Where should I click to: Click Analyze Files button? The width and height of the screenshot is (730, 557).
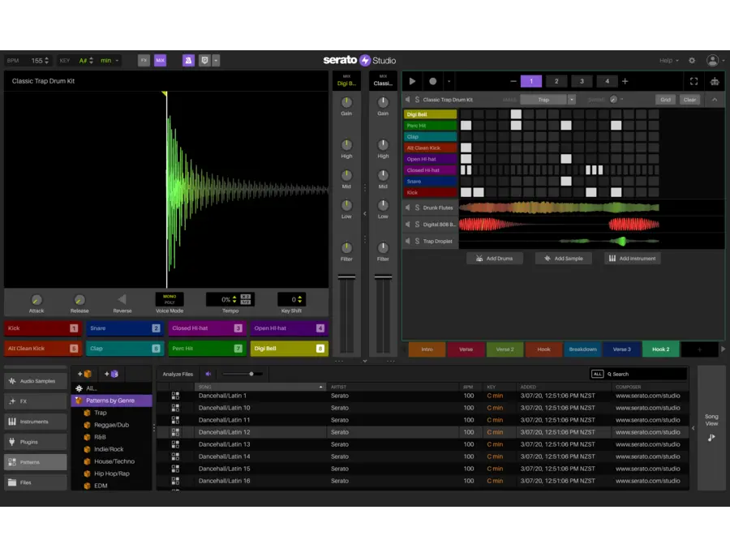tap(178, 374)
